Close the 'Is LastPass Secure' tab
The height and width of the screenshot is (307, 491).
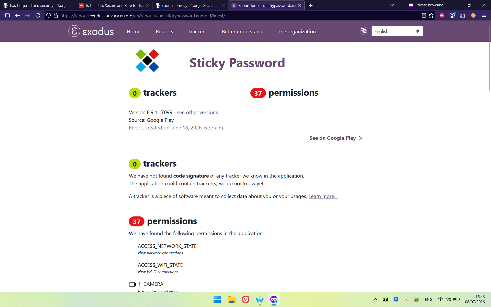pos(147,5)
